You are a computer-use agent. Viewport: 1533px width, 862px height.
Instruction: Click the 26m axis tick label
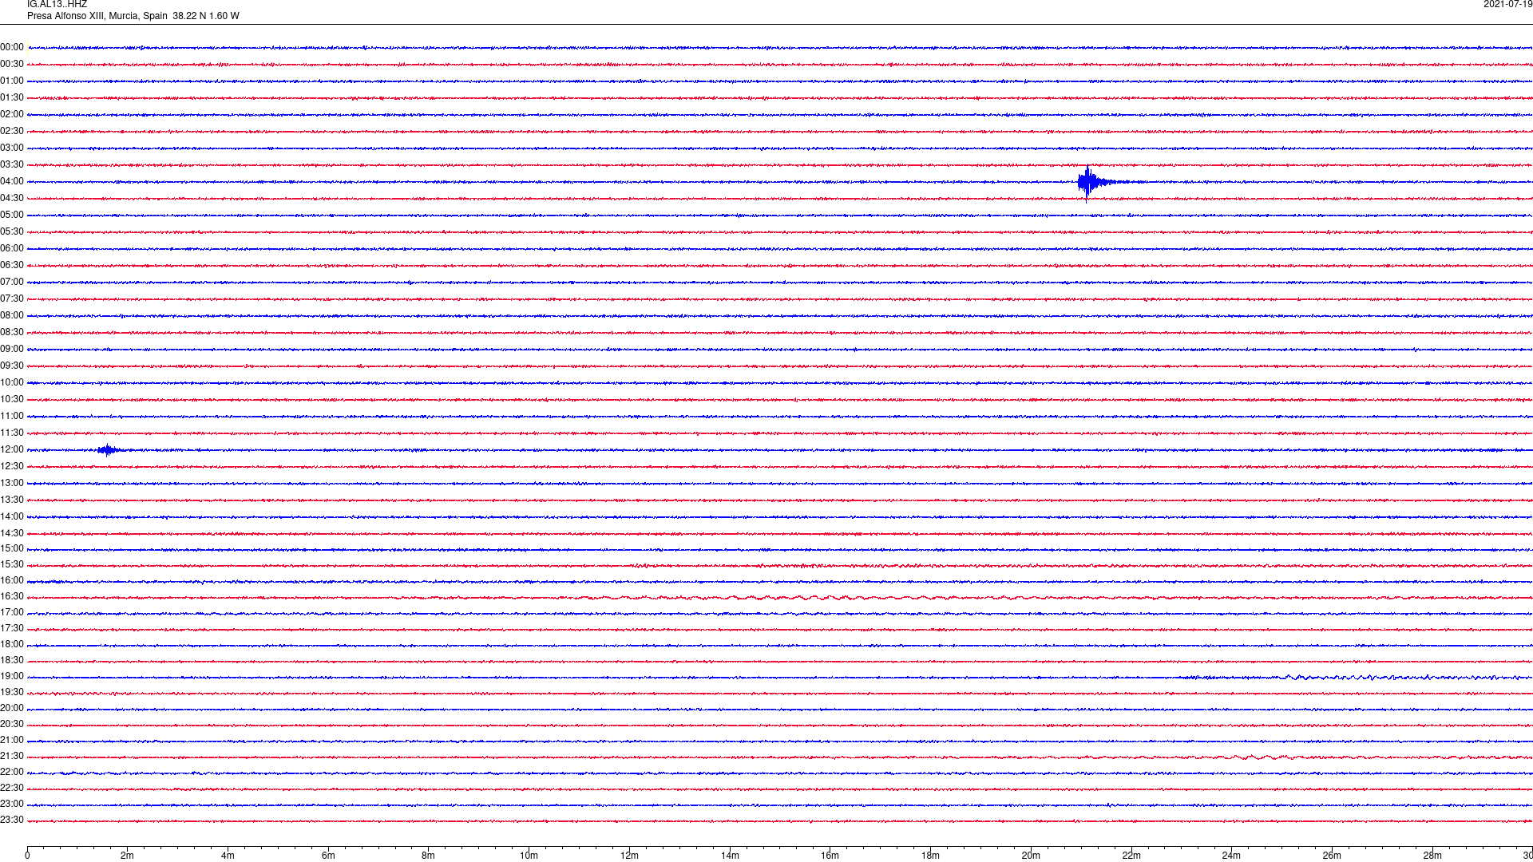(1332, 856)
